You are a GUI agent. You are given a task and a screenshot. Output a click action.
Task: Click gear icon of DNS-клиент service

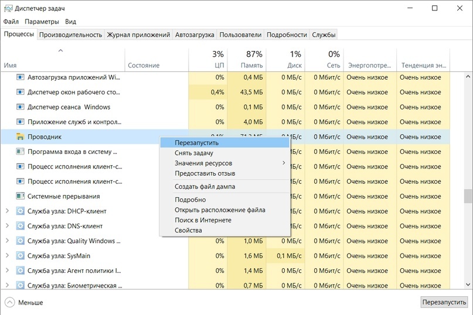tap(20, 226)
